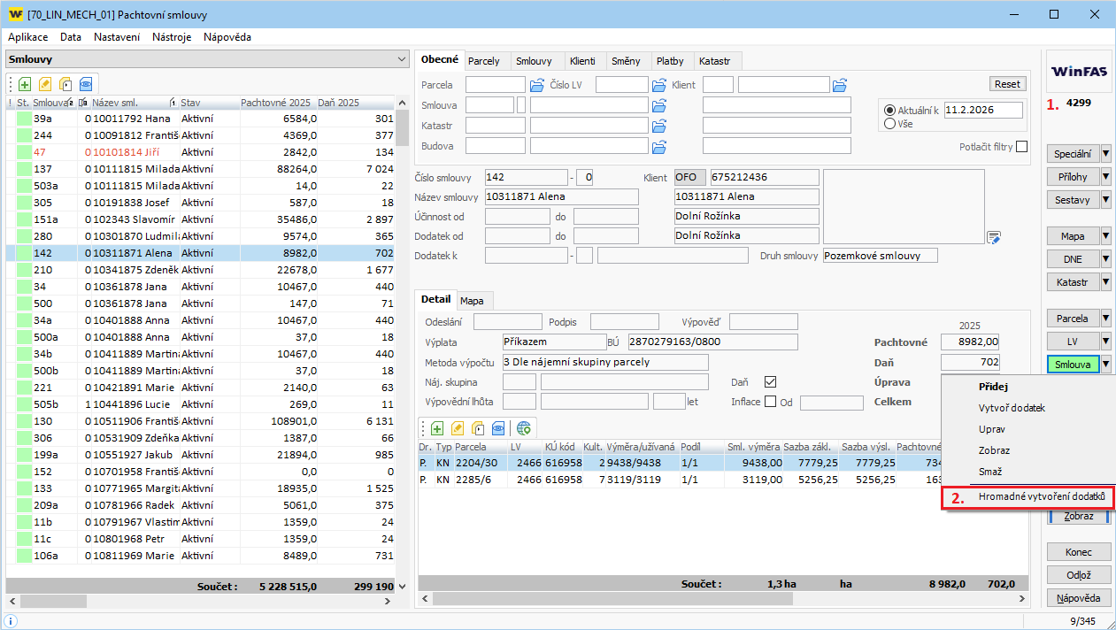Open the folder browse icon next to Parcela
This screenshot has height=630, width=1116.
coord(536,85)
